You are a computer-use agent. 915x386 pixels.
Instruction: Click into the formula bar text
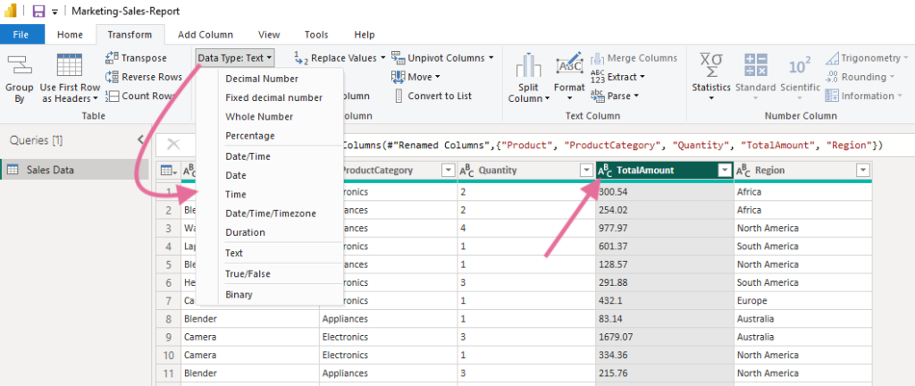tap(613, 145)
